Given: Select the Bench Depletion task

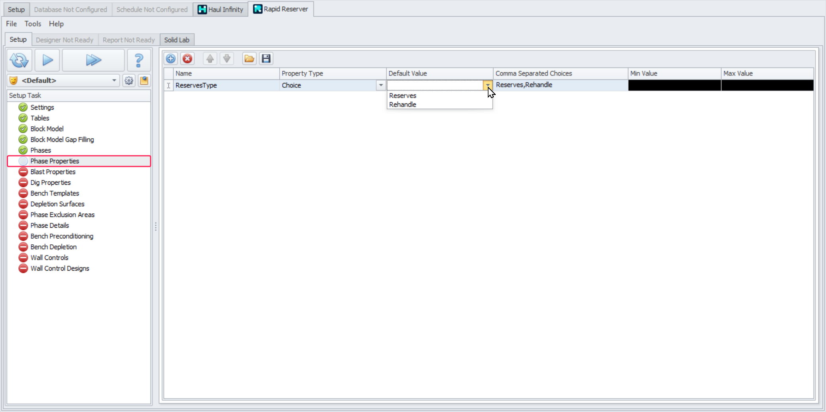Looking at the screenshot, I should point(54,247).
